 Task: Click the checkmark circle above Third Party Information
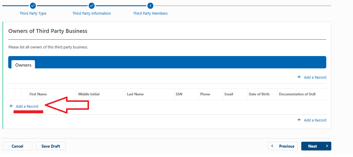(x=92, y=6)
